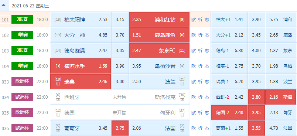Select draw odds 3.00 in match 033
The width and height of the screenshot is (297, 136).
120,82
